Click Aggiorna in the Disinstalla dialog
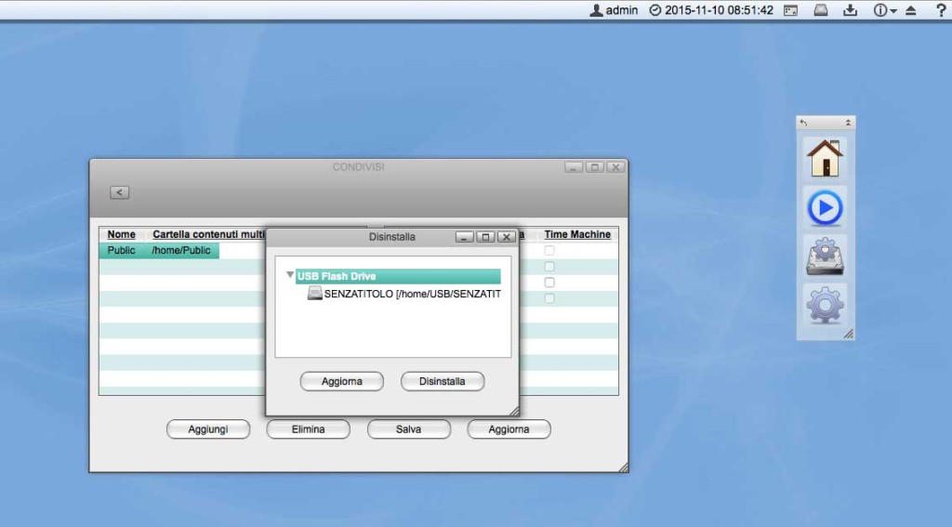This screenshot has width=952, height=527. pos(342,381)
